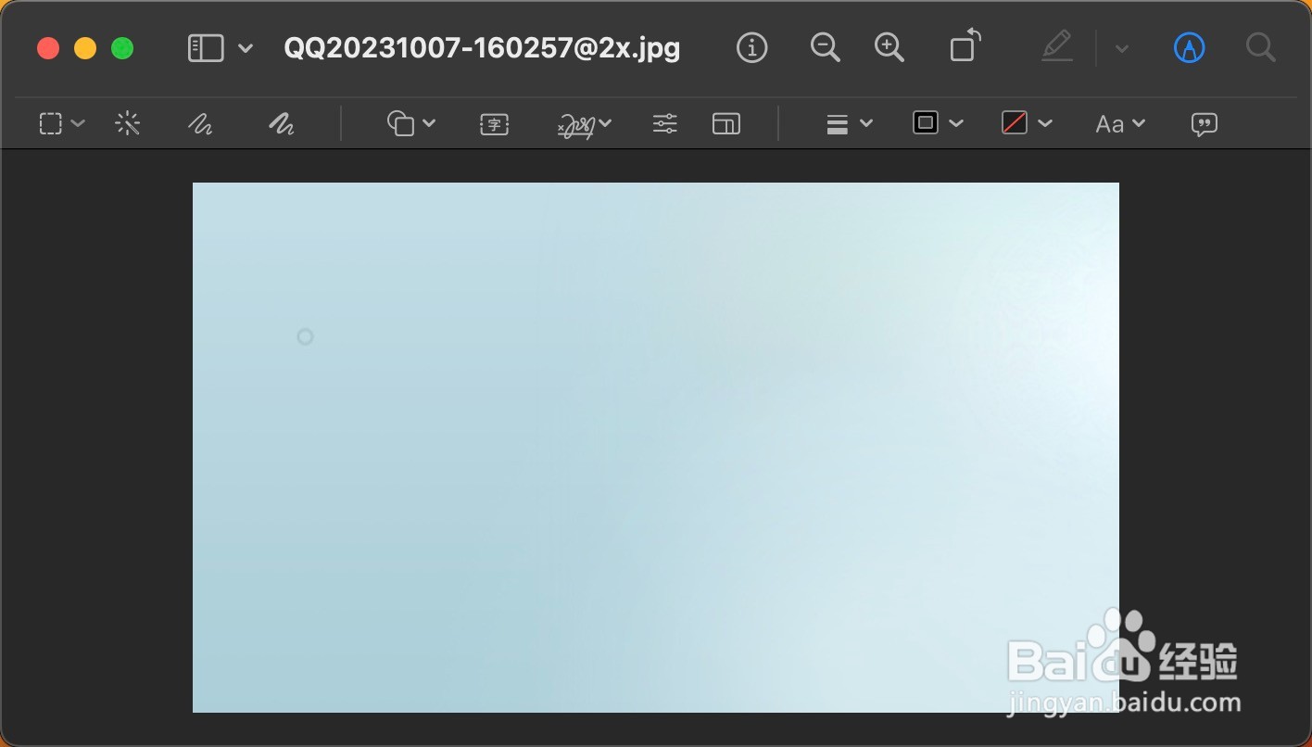Zoom out the image

tap(825, 47)
